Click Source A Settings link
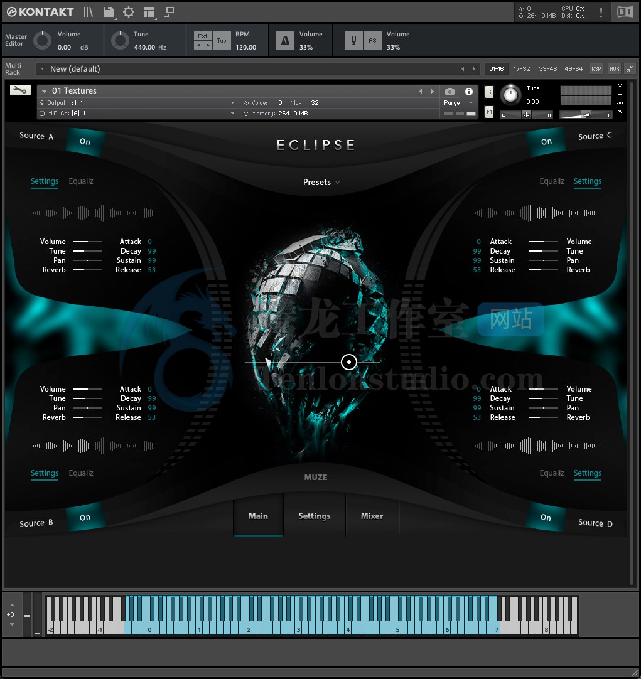 pyautogui.click(x=45, y=181)
